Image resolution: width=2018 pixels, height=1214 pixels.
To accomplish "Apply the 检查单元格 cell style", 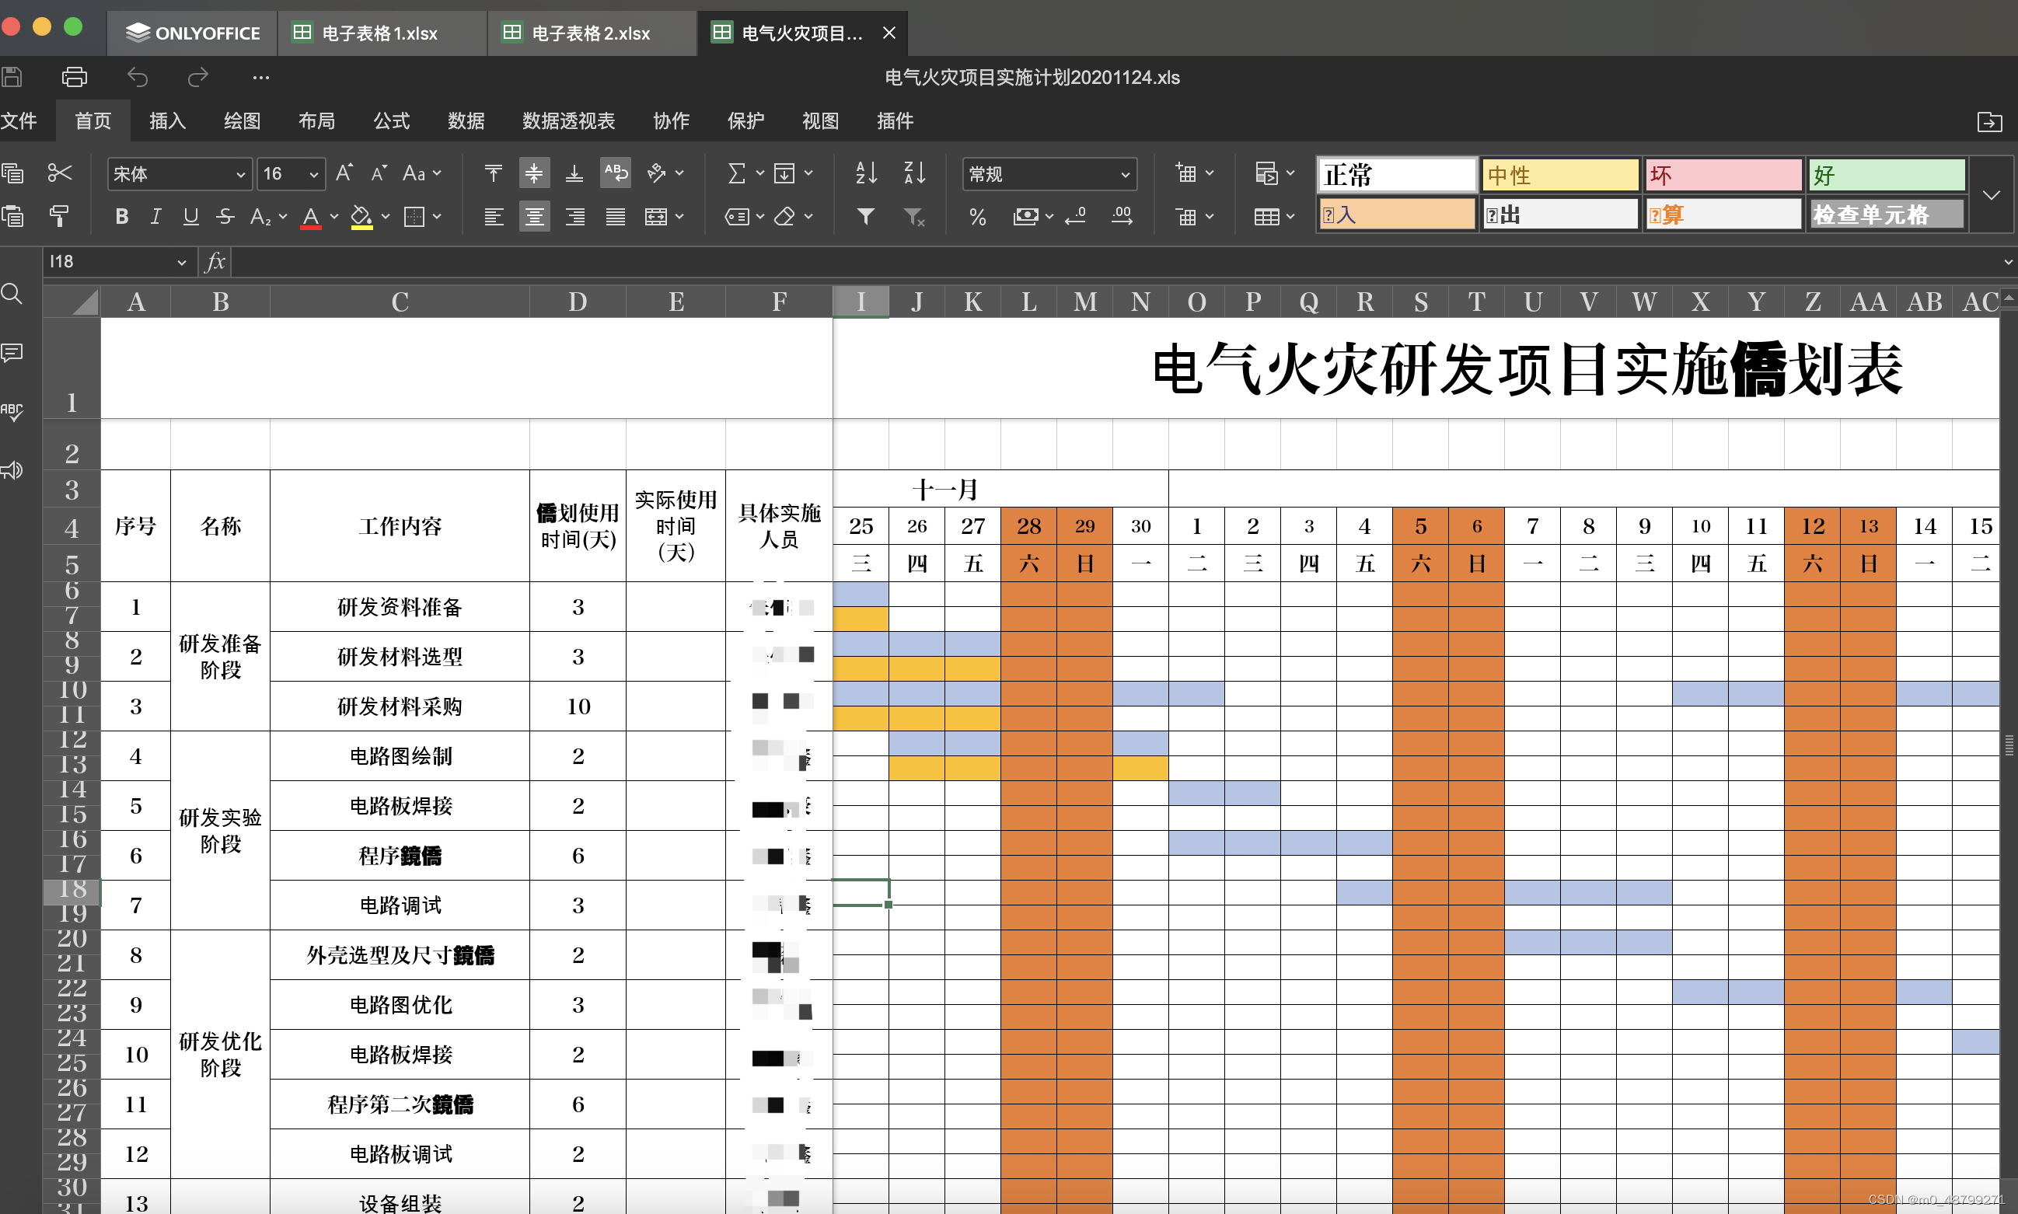I will [1886, 215].
